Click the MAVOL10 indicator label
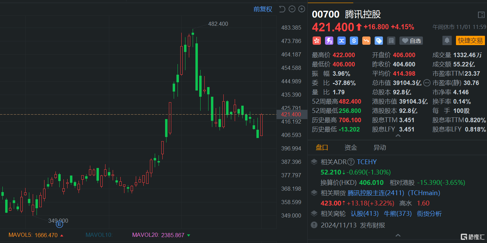The height and width of the screenshot is (243, 487). 99,235
